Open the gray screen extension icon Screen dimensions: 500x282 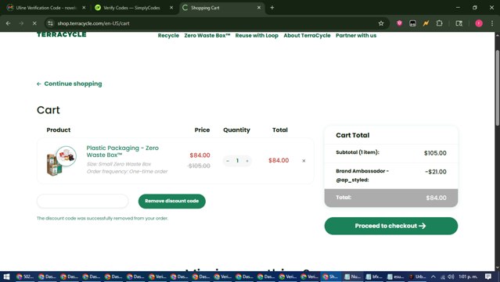pos(412,23)
